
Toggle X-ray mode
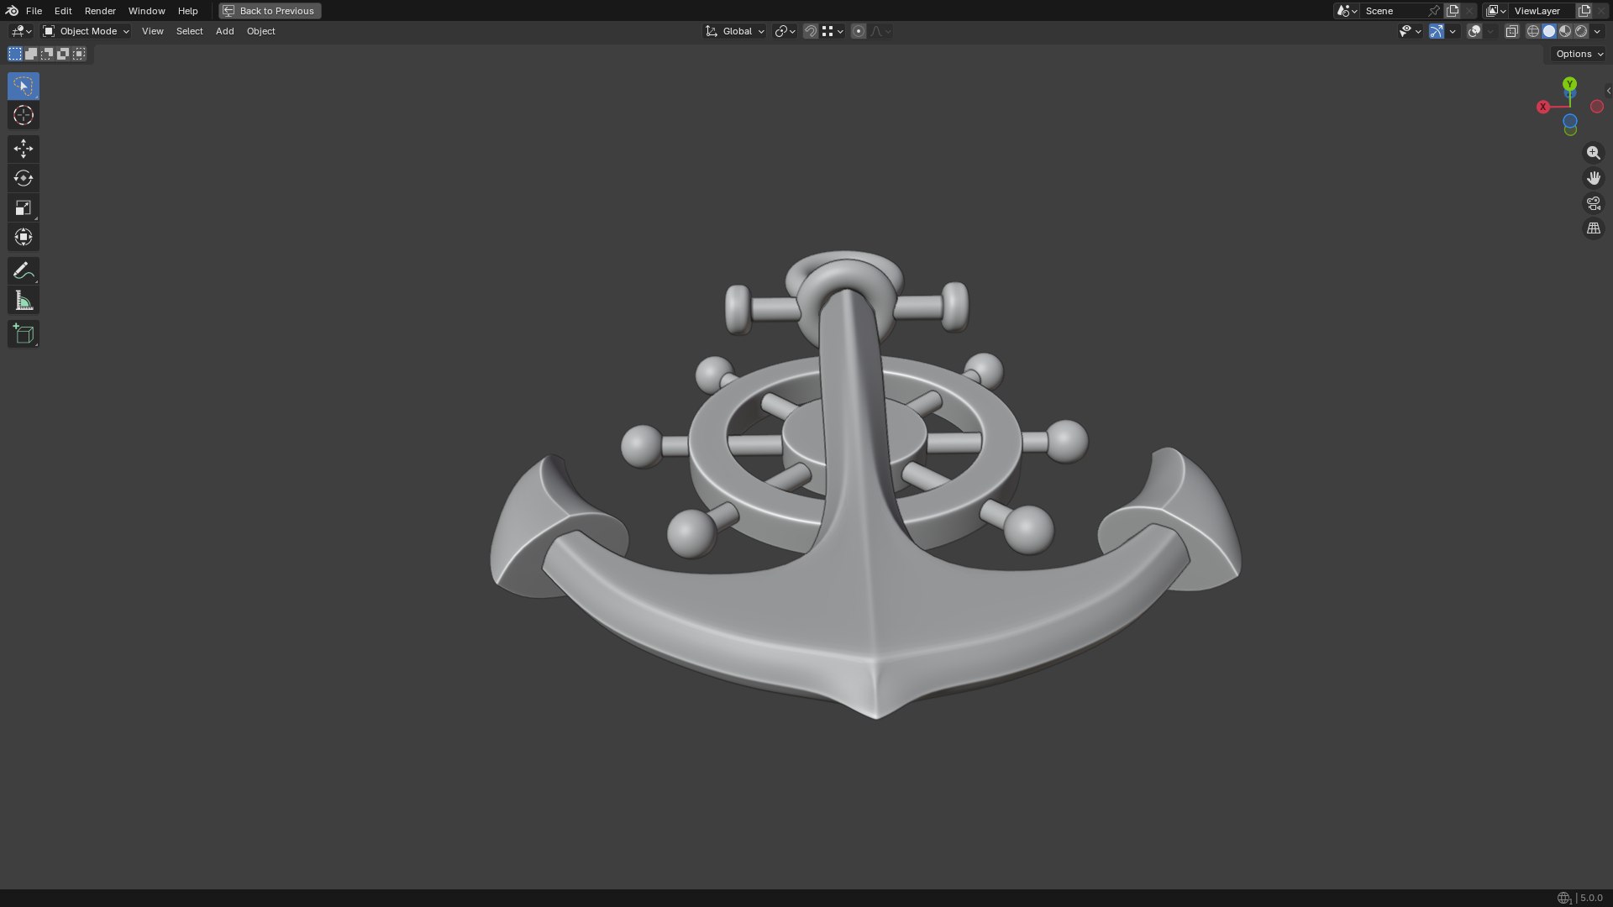[x=1511, y=31]
